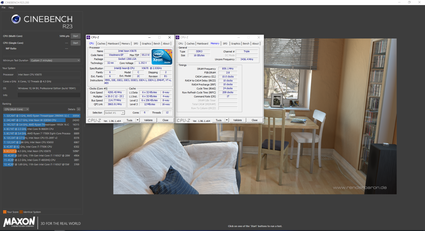Viewport: 425px width, 231px height.
Task: Open Tools dropdown arrow in right CPU-Z window
Action: (227, 120)
